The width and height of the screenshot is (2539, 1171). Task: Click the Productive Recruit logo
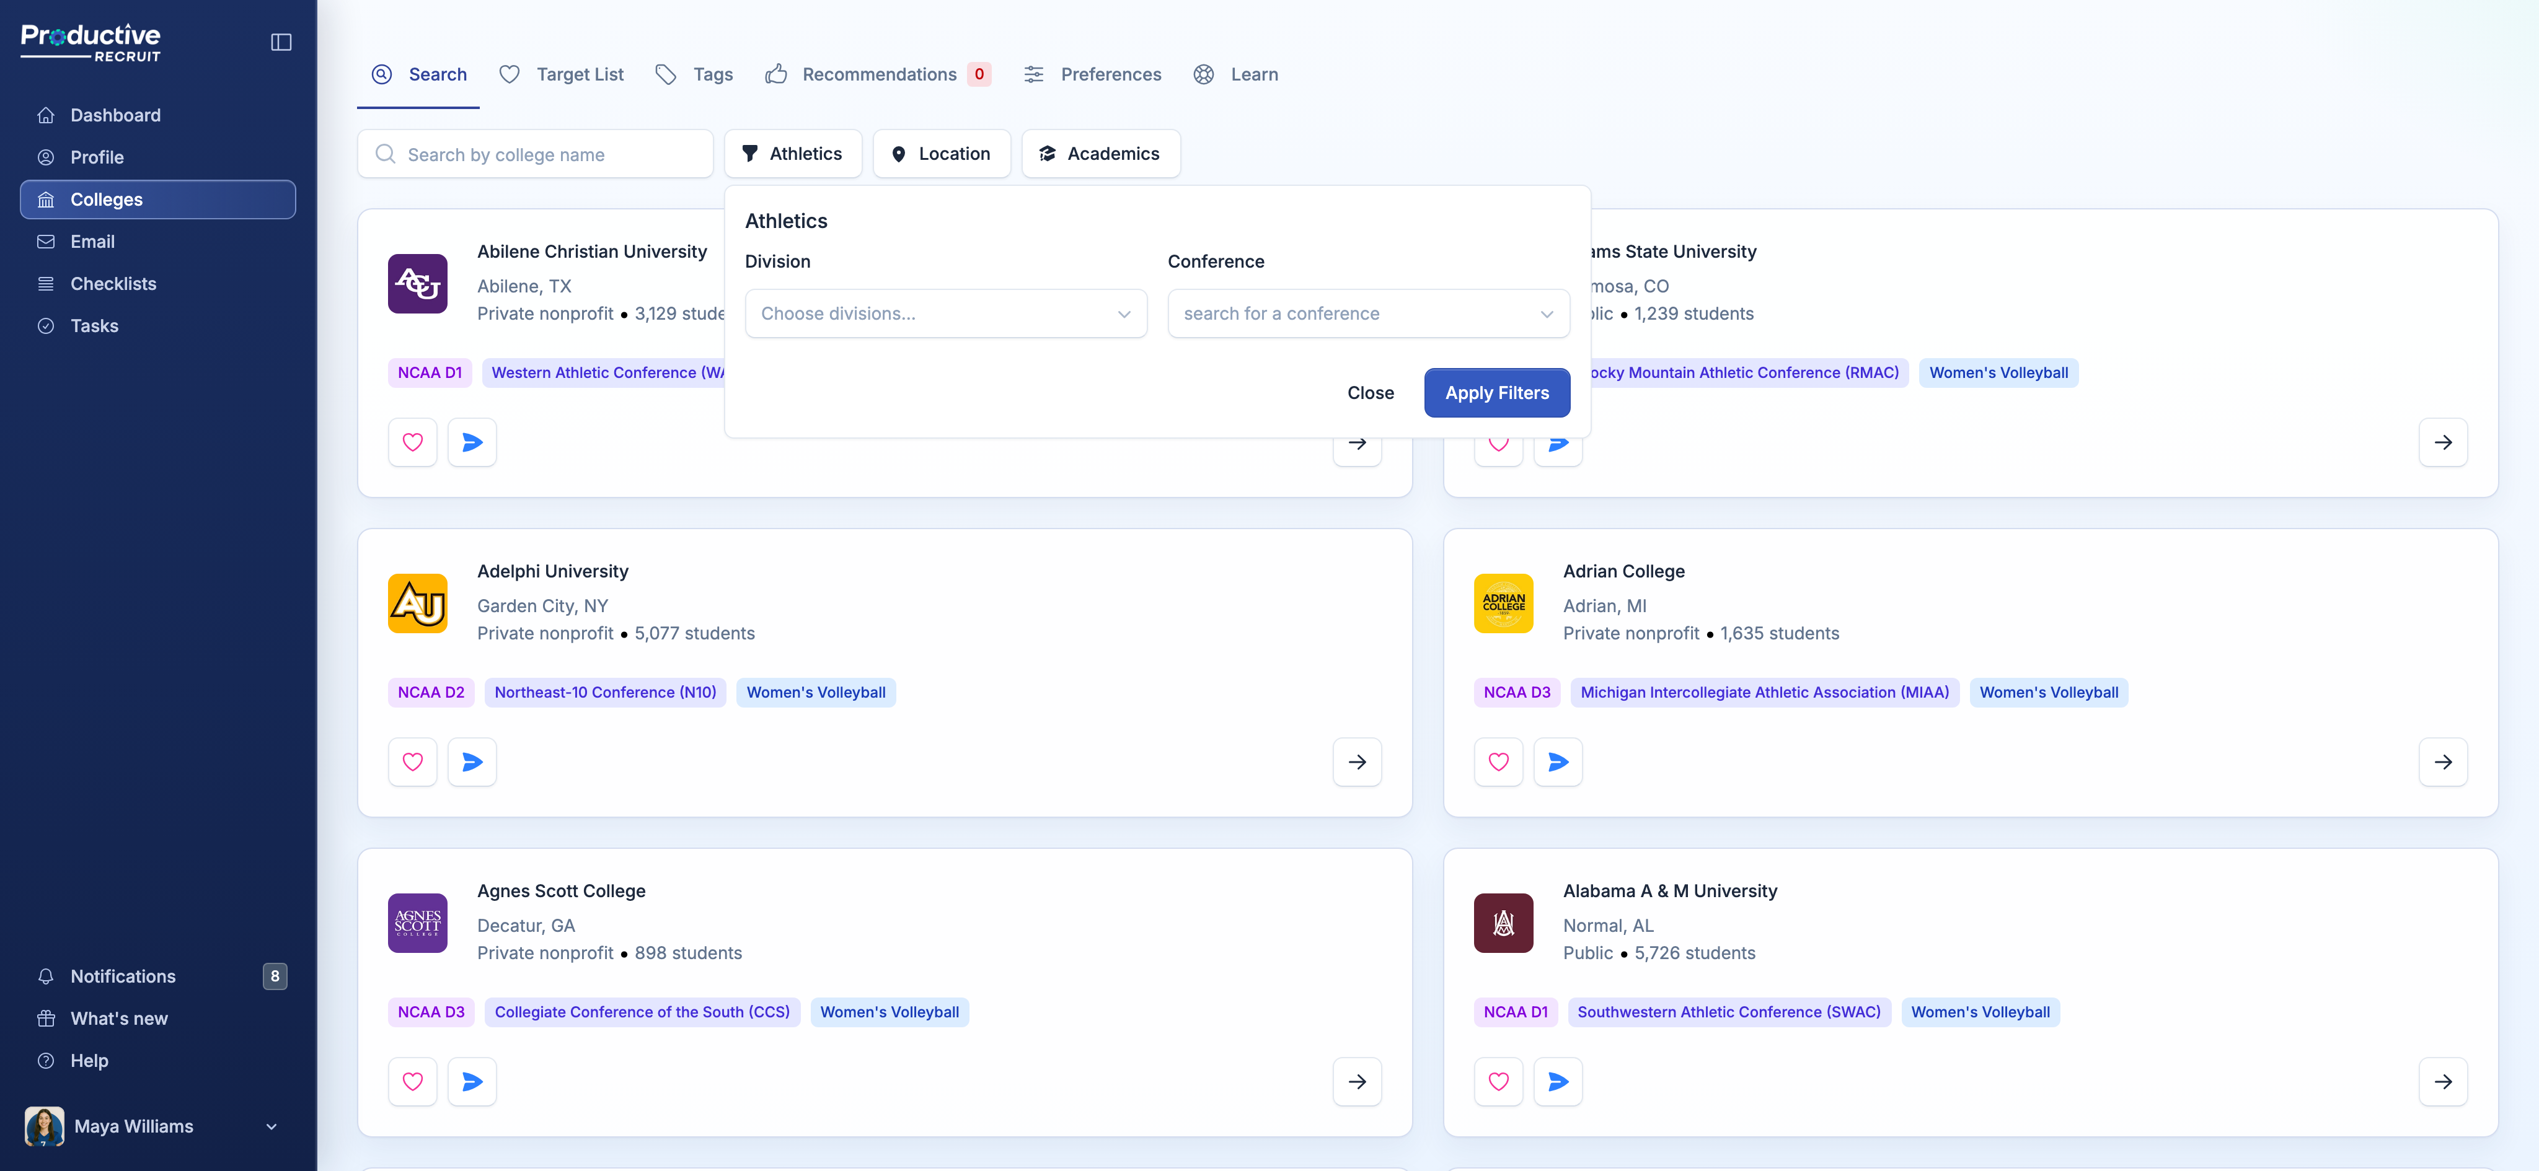click(x=91, y=42)
